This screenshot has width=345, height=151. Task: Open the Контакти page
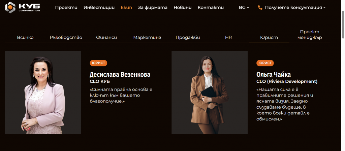(x=211, y=7)
